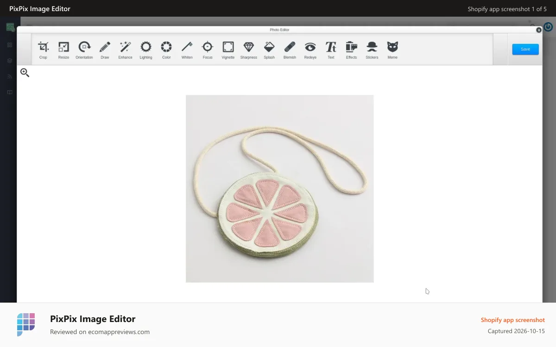Image resolution: width=556 pixels, height=347 pixels.
Task: Save the edited photo
Action: click(525, 50)
